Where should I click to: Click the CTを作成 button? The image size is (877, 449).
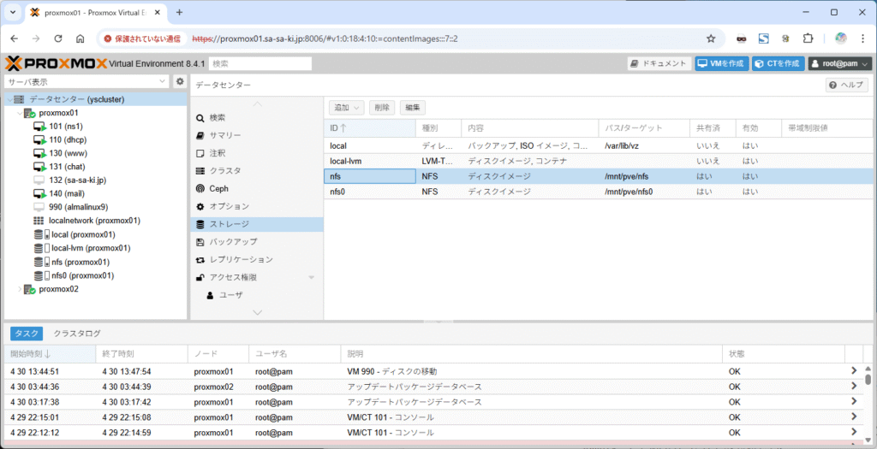(x=779, y=63)
